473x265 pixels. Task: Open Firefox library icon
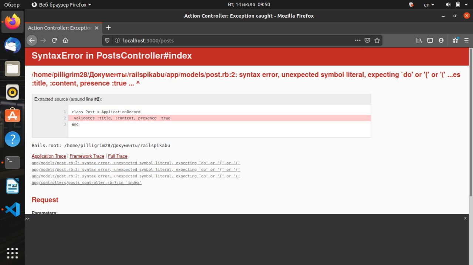coord(419,41)
